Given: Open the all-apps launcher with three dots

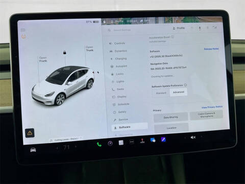Looking at the screenshot, I should tap(132, 142).
